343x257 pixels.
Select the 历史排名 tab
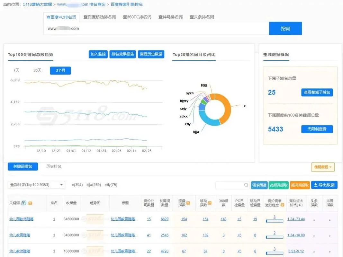tap(54, 166)
